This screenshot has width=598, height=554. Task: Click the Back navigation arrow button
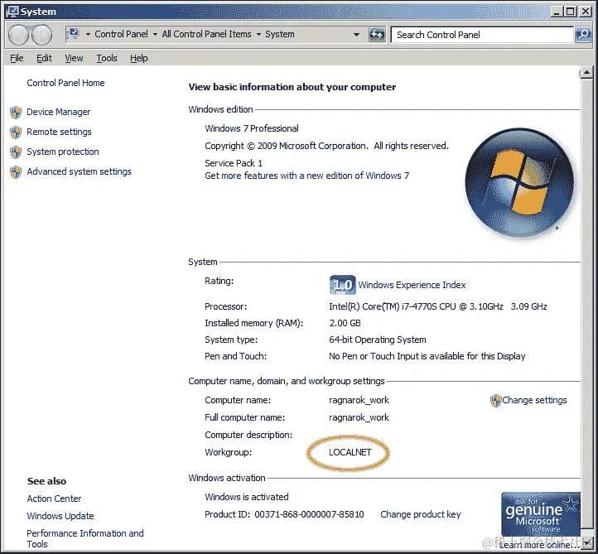click(18, 35)
